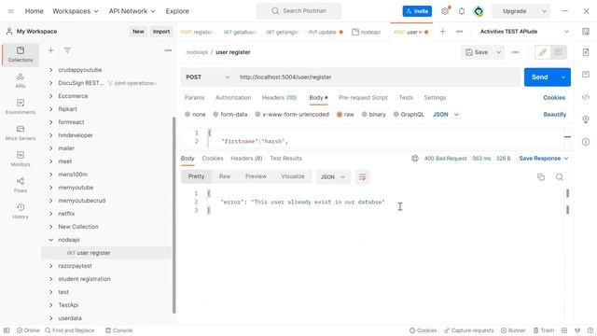Open the code snippet icon
Screen dimensions: 597x336
586,97
